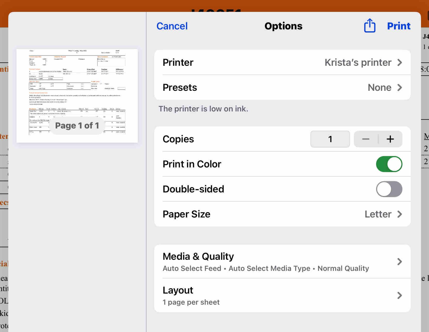
Task: Click the copies number field
Action: (x=330, y=139)
